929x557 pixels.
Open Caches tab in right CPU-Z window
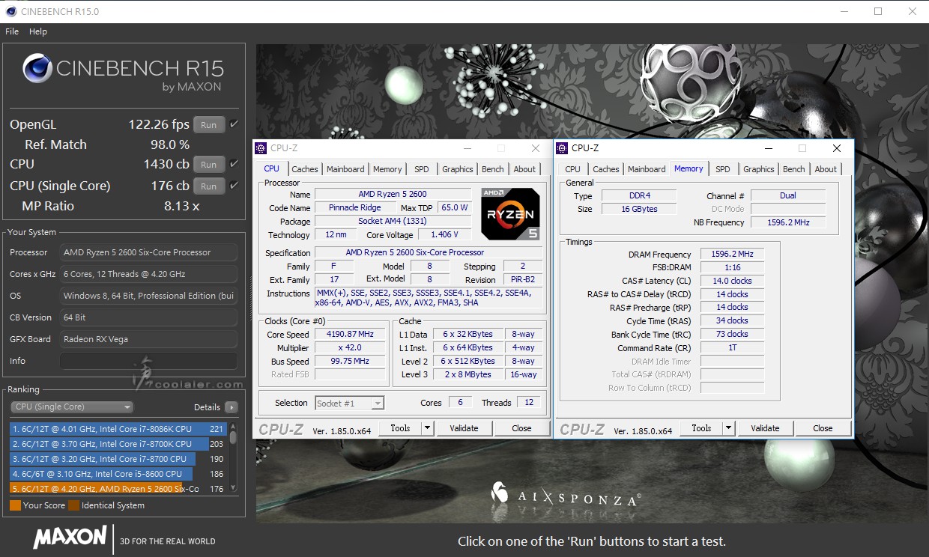pos(606,169)
